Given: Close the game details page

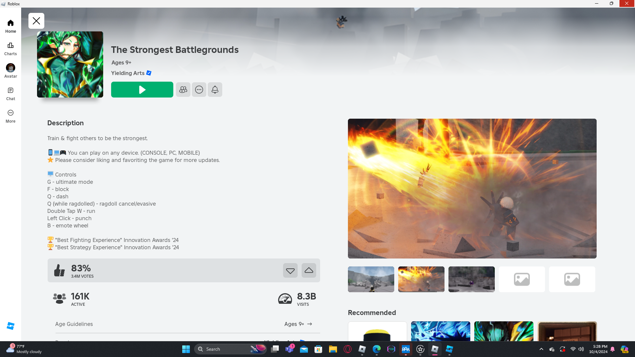Looking at the screenshot, I should click(36, 21).
